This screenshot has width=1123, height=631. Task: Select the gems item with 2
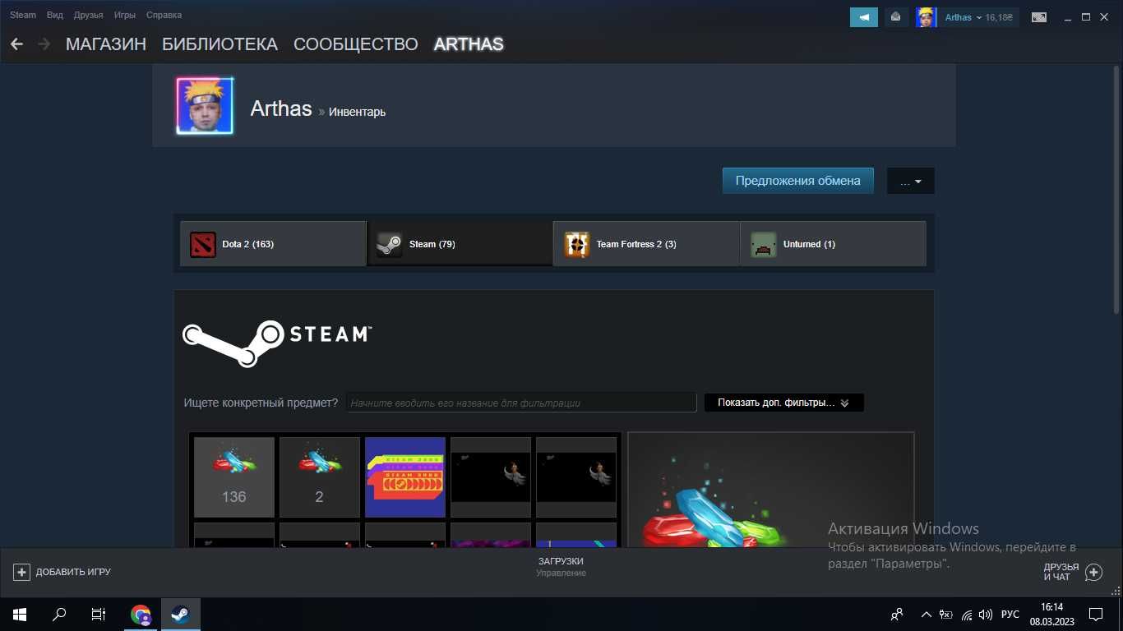pos(320,477)
